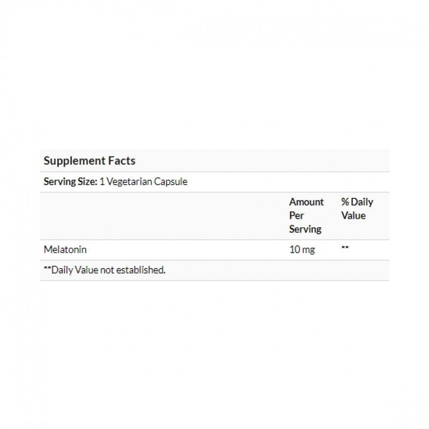
Task: Click the asterisks preceding the footnote text
Action: [46, 269]
